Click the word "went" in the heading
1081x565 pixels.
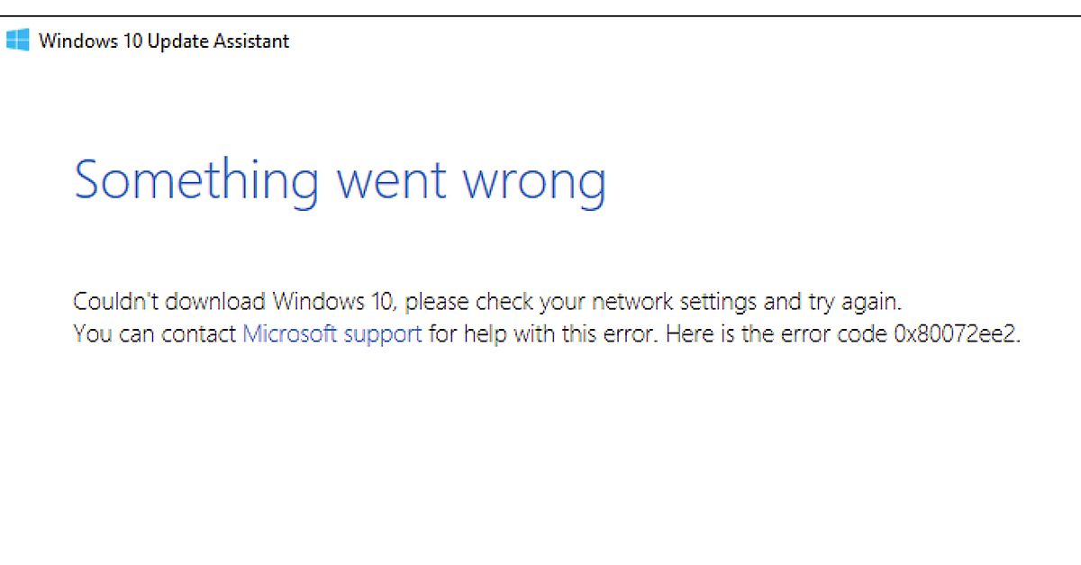point(393,181)
